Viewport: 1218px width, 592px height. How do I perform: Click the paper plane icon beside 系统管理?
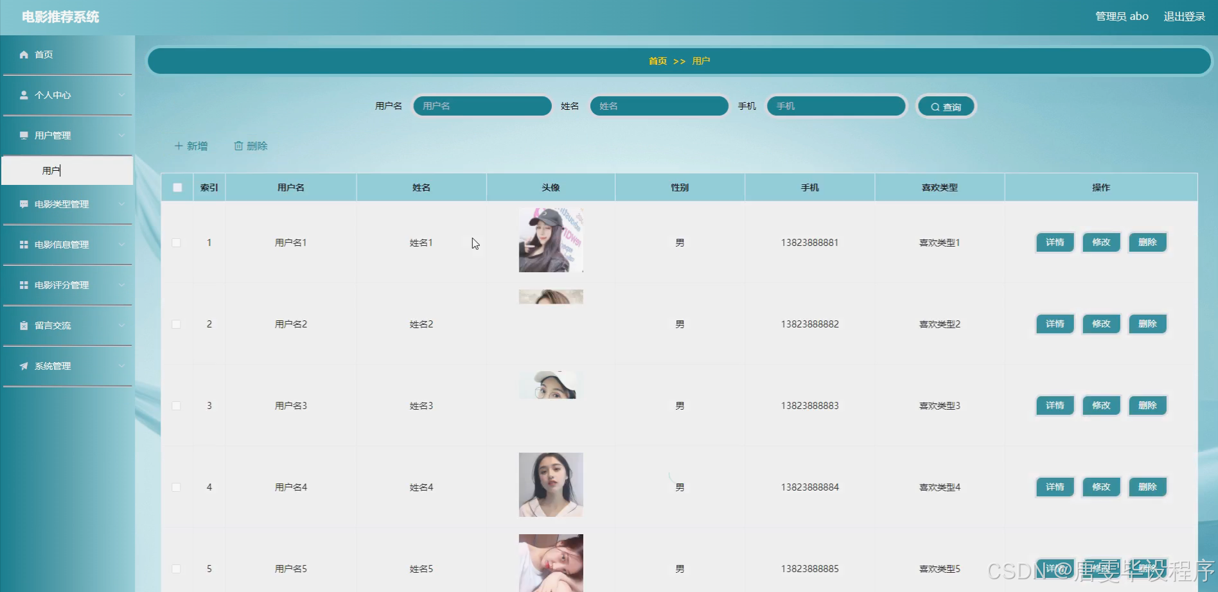click(x=24, y=366)
